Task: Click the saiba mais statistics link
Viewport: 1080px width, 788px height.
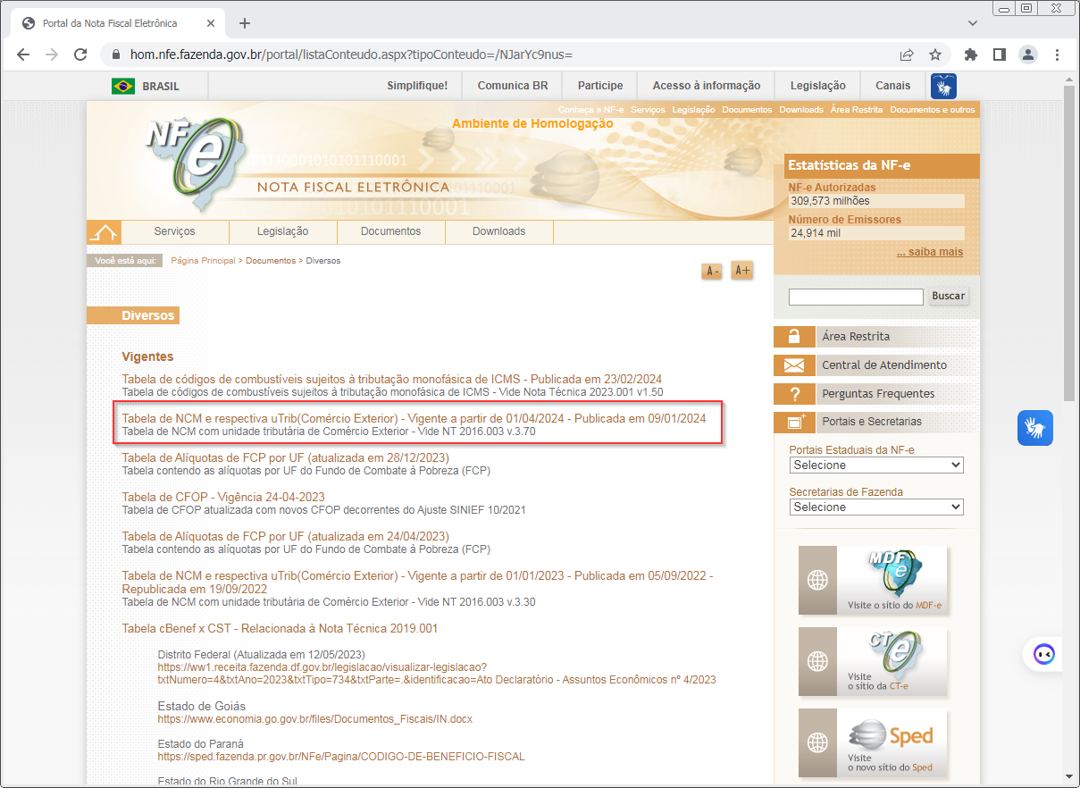Action: point(930,252)
